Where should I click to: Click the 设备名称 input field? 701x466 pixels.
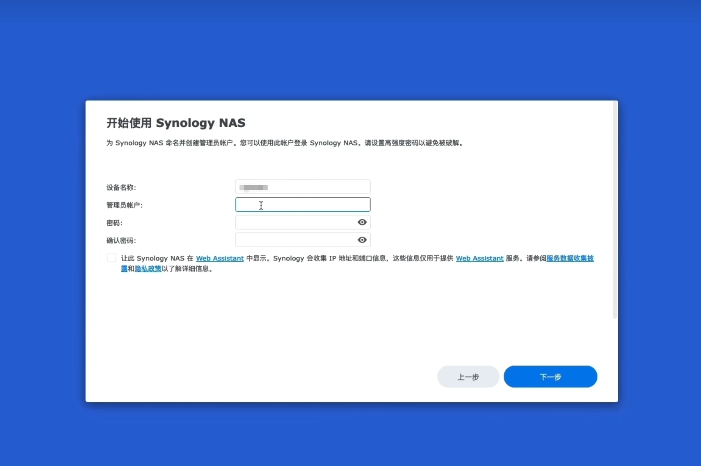tap(302, 187)
